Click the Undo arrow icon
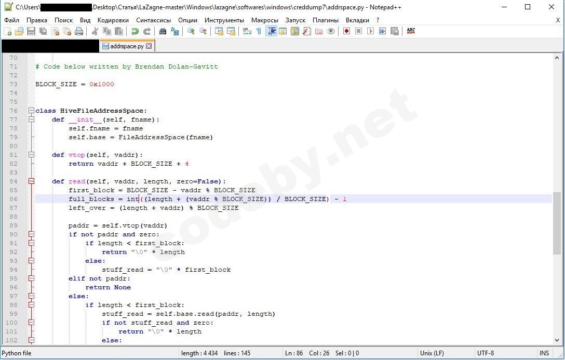The width and height of the screenshot is (565, 360). point(135,31)
